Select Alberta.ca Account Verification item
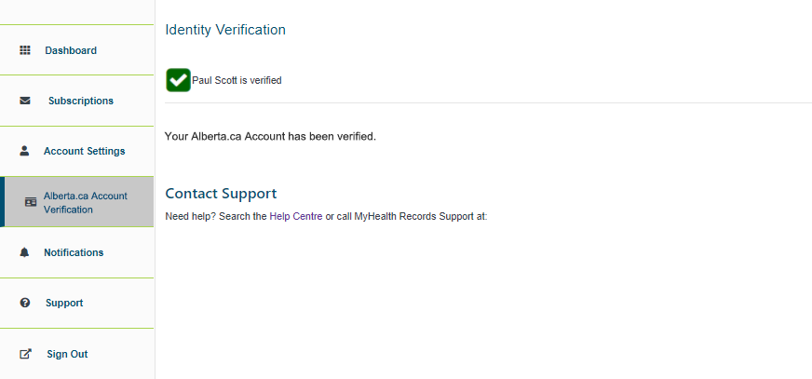 (85, 202)
